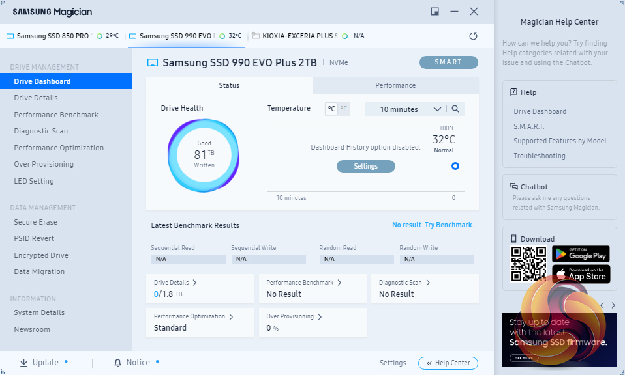This screenshot has width=625, height=375.
Task: Open the App Store download badge
Action: (x=581, y=274)
